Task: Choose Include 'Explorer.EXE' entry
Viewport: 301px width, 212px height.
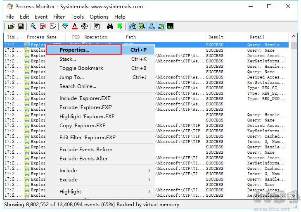Action: (100, 98)
